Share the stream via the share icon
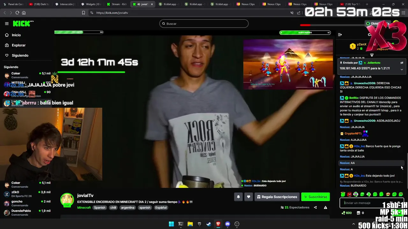408x229 pixels. 315,207
